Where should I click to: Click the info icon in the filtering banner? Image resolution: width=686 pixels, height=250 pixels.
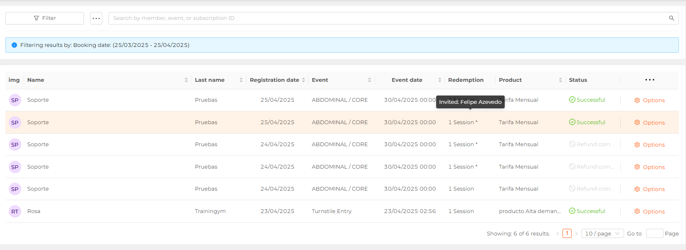tap(14, 45)
